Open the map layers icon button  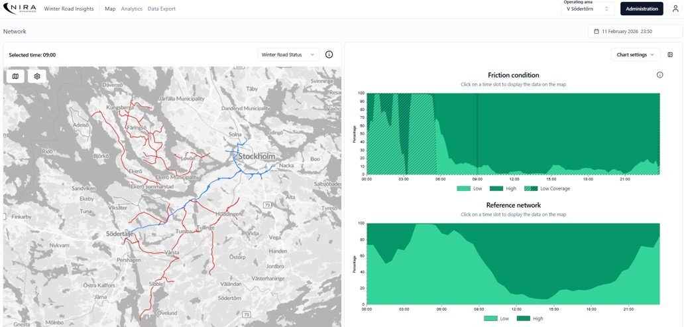coord(16,76)
